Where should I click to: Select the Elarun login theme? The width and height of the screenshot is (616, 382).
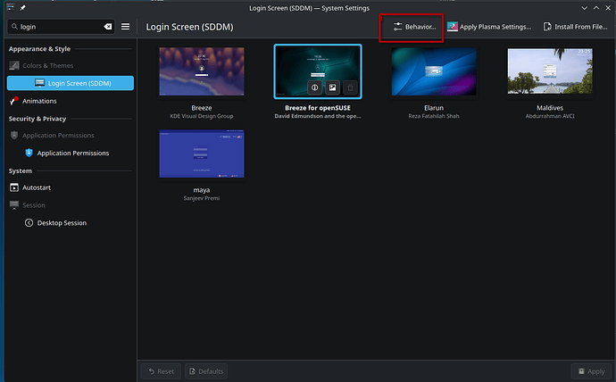pyautogui.click(x=434, y=72)
